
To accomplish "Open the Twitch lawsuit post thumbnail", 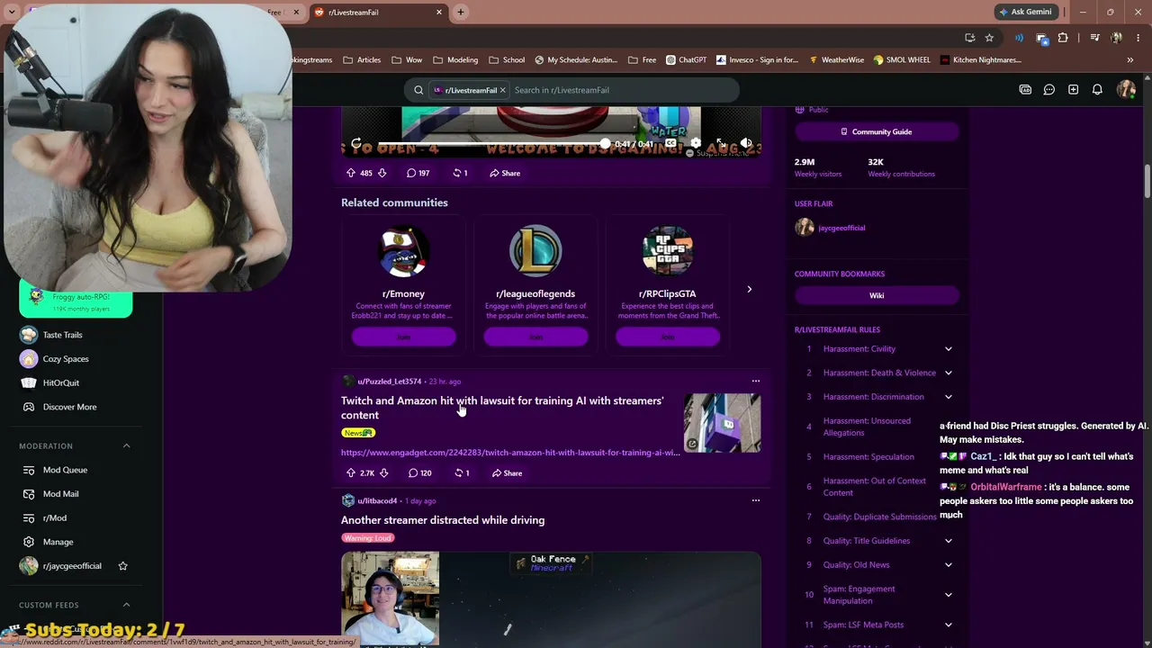I will (722, 422).
